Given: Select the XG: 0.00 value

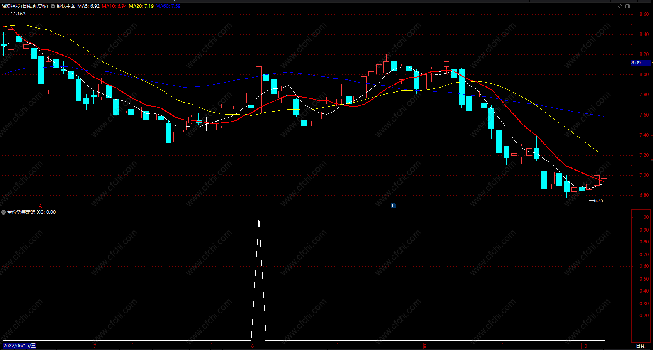Looking at the screenshot, I should click(46, 212).
